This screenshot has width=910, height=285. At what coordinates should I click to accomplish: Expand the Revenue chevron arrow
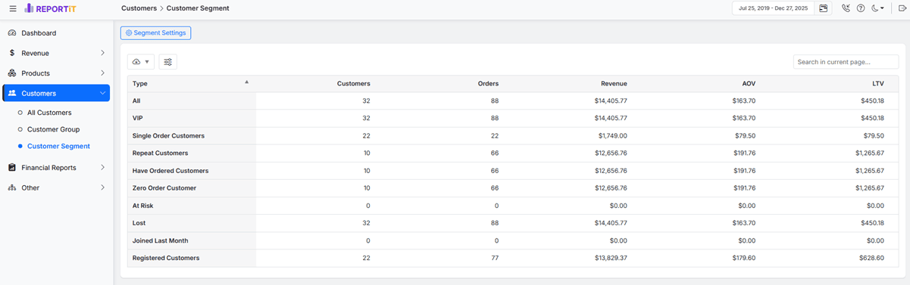pyautogui.click(x=102, y=53)
